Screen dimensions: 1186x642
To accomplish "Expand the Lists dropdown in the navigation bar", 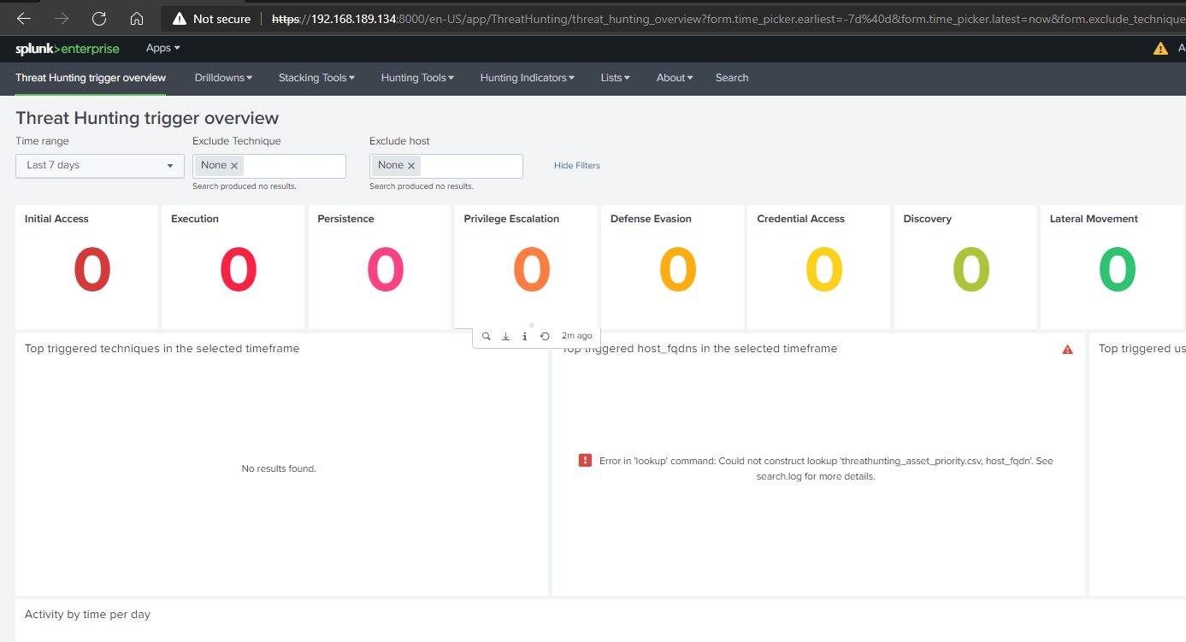I will (615, 78).
